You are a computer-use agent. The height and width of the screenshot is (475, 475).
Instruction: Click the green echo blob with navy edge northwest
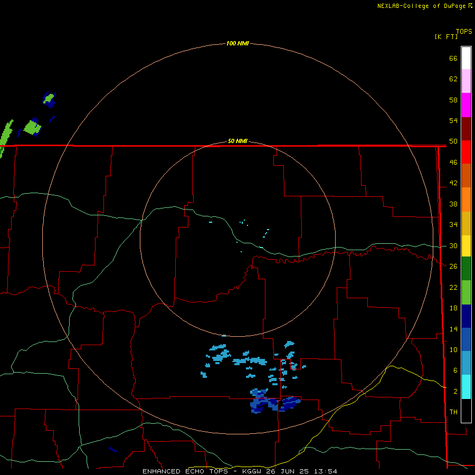32,127
